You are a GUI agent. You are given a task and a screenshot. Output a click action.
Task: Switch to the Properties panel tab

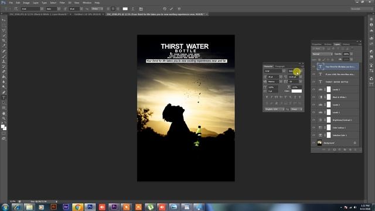point(317,45)
